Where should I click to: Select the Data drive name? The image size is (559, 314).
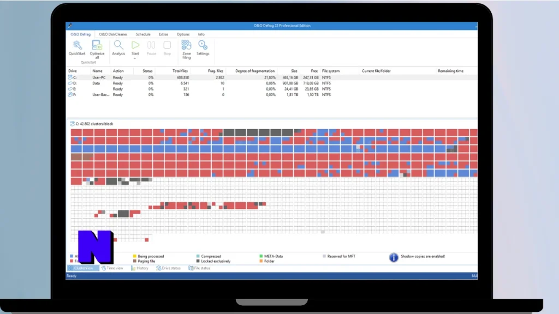click(x=96, y=83)
